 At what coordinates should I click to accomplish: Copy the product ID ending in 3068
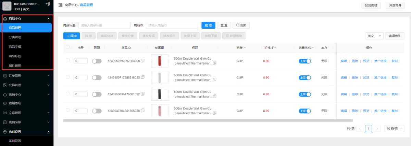143,61
